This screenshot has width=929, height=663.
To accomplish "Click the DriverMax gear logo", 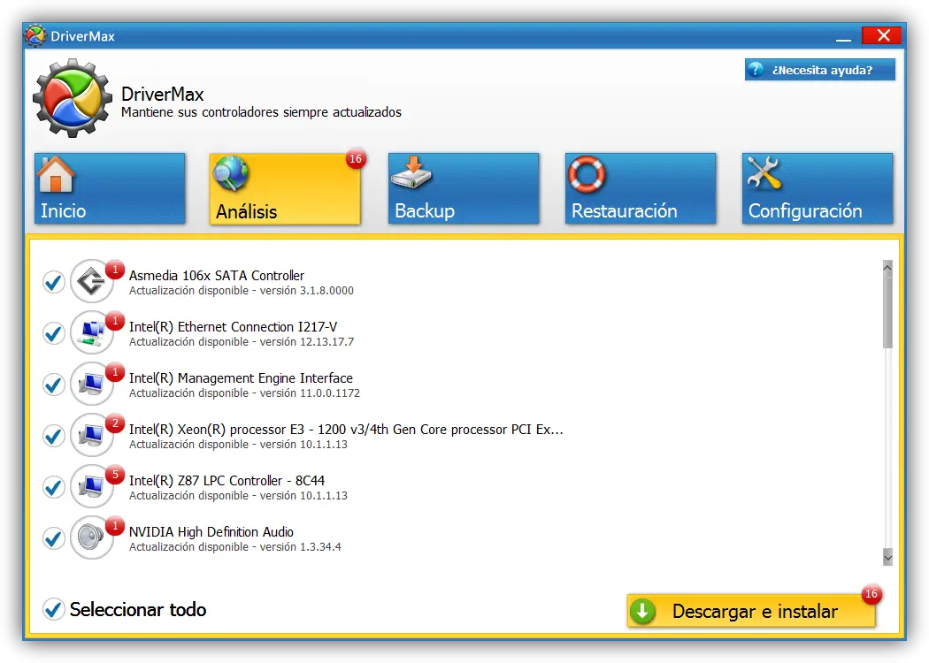I will point(73,97).
